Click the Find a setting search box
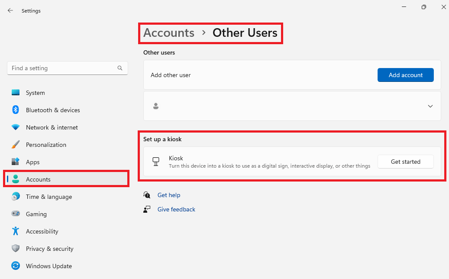449x279 pixels. coord(67,68)
